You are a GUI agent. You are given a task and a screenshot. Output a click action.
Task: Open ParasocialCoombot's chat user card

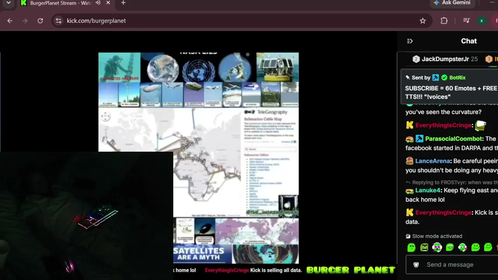[x=454, y=139]
